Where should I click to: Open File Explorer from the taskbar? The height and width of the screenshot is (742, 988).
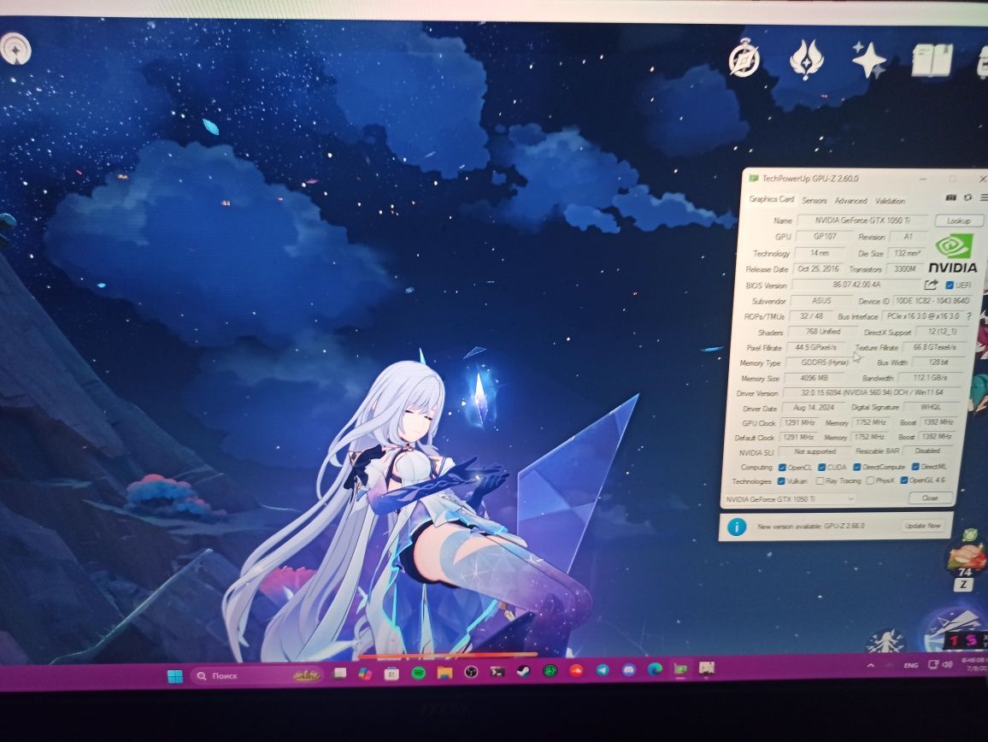444,674
